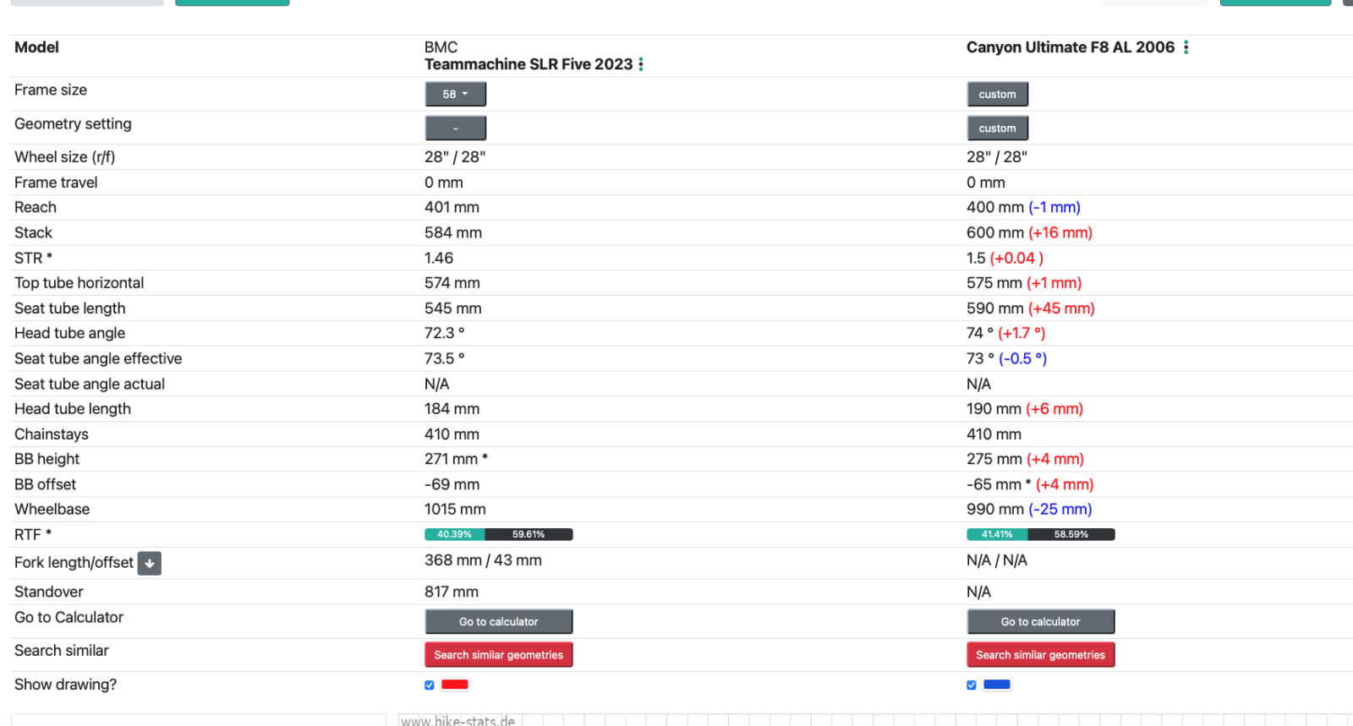1353x726 pixels.
Task: Expand Fork length/offset details arrow
Action: click(150, 563)
